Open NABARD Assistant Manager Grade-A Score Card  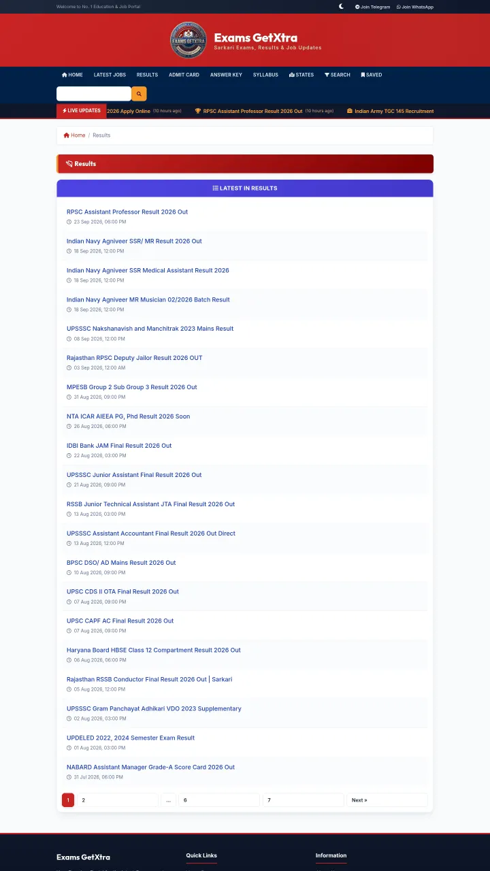click(x=150, y=767)
